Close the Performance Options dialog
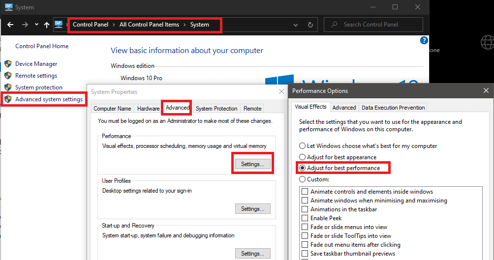Image resolution: width=494 pixels, height=260 pixels. [x=486, y=90]
